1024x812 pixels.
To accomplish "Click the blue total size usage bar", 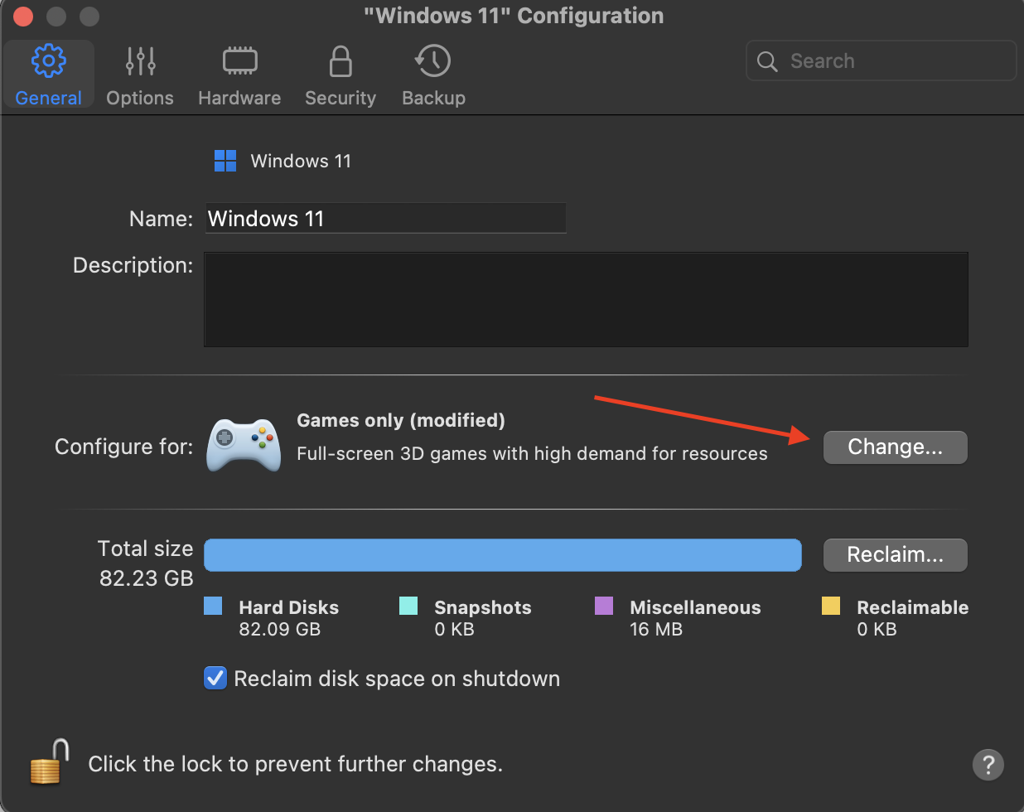I will coord(502,555).
